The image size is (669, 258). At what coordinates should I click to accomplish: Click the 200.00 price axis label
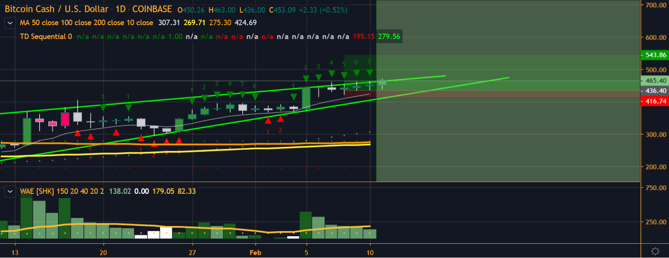pos(656,167)
